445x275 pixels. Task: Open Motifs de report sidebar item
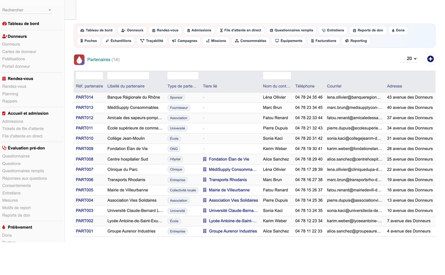point(16,208)
